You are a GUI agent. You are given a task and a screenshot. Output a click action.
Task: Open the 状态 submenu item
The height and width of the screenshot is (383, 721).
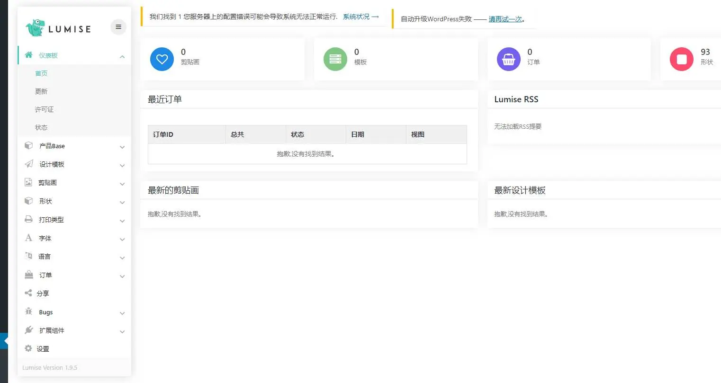(x=41, y=127)
